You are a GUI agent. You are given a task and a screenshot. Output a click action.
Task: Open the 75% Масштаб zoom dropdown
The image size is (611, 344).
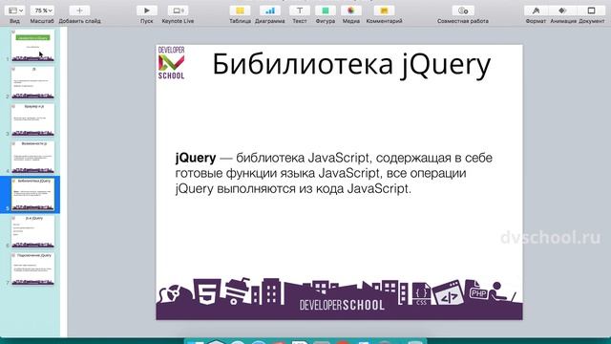point(42,11)
